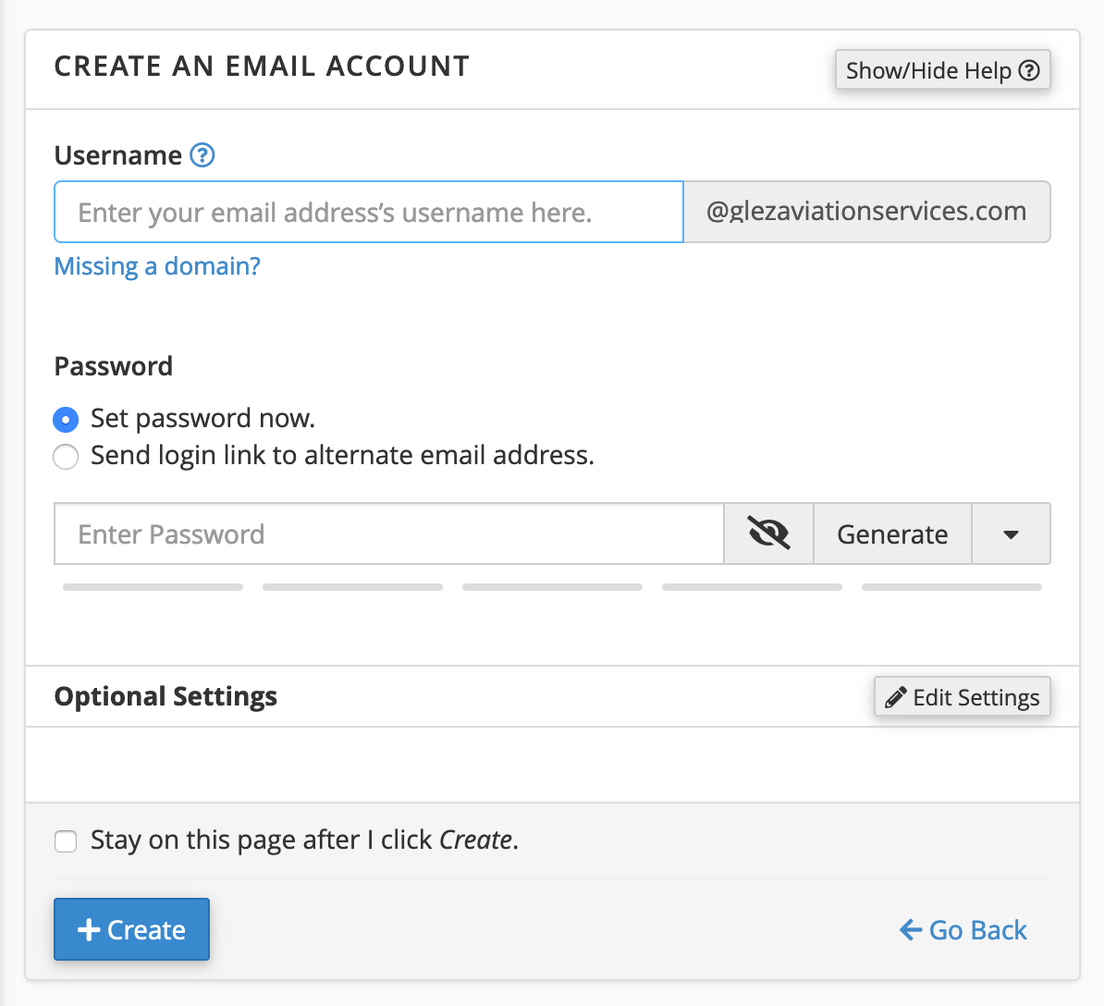Click the help icon beside Username

click(202, 155)
